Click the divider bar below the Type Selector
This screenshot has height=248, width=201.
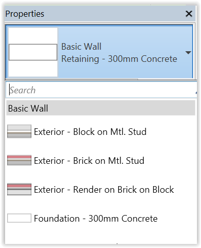(101, 79)
